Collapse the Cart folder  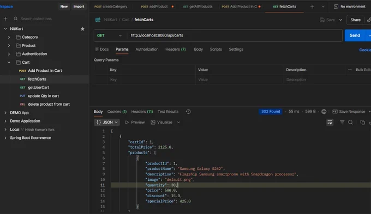[x=9, y=63]
